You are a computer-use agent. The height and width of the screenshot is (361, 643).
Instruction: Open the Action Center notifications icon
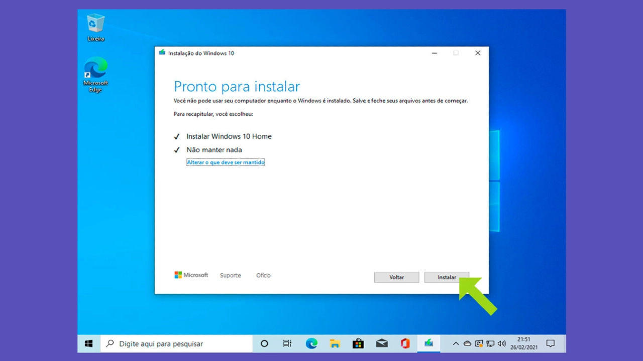click(x=551, y=343)
